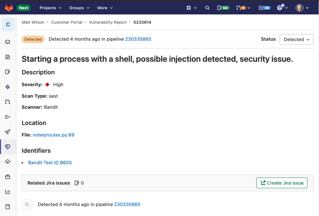The height and width of the screenshot is (216, 319).
Task: Open the Packages & Registries box icon
Action: 8,177
